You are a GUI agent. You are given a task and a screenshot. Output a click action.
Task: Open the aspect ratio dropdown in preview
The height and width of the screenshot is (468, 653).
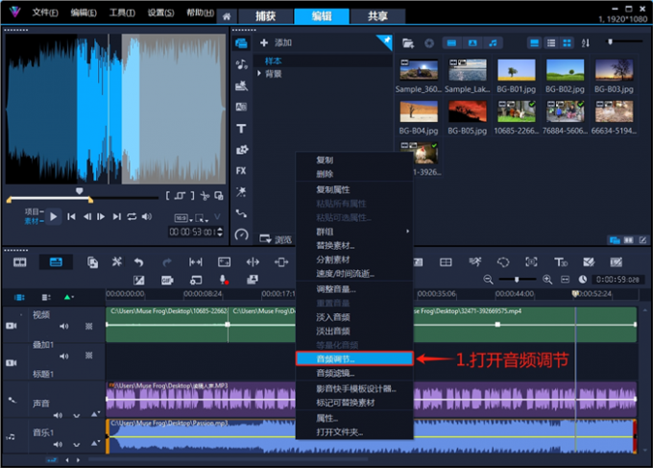click(x=183, y=218)
